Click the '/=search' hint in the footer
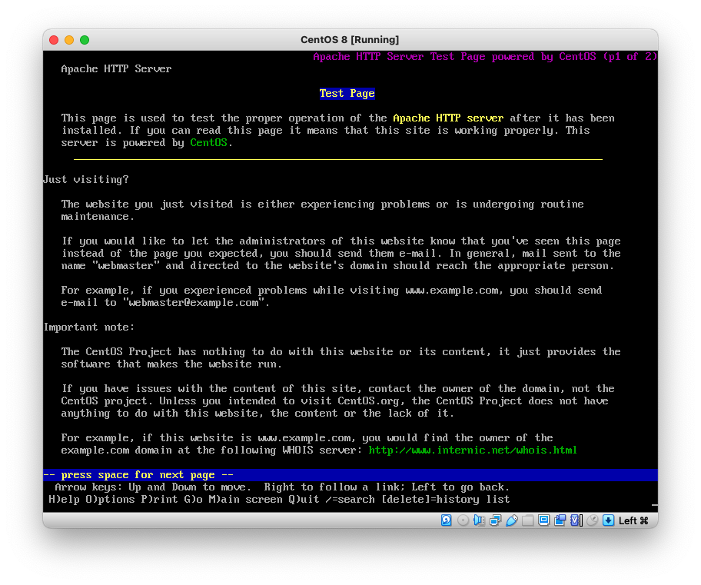 point(350,499)
